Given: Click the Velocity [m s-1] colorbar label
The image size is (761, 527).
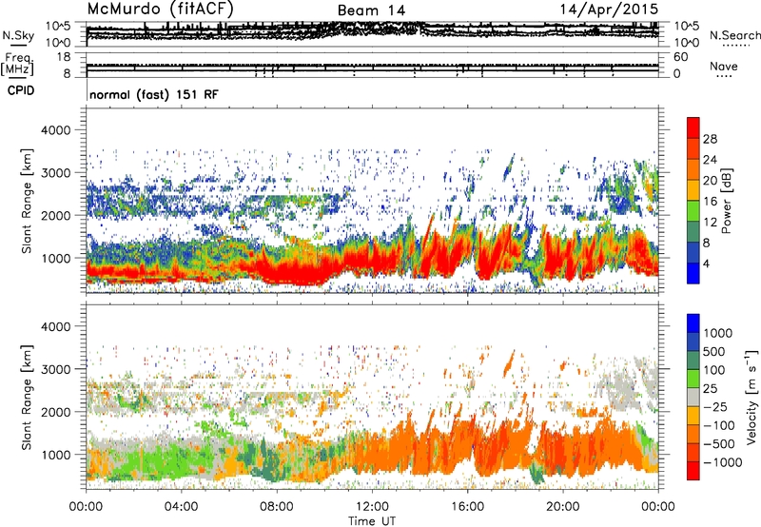Looking at the screenshot, I should [x=751, y=397].
